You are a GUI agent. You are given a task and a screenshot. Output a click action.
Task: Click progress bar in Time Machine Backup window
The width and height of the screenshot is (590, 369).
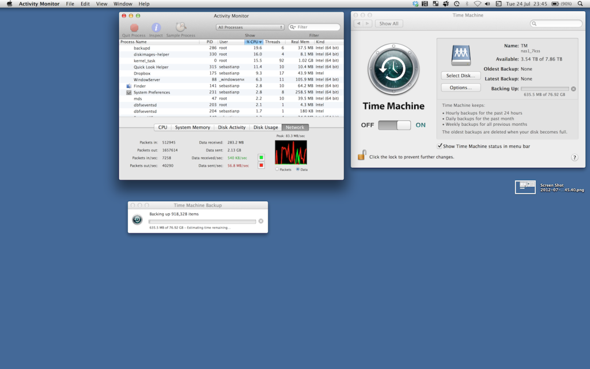pyautogui.click(x=202, y=221)
